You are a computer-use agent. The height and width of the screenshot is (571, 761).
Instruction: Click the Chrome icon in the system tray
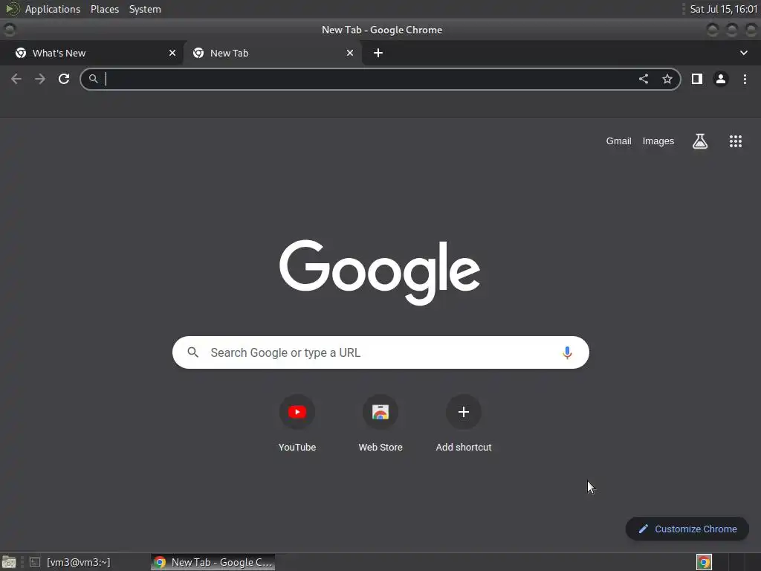704,562
